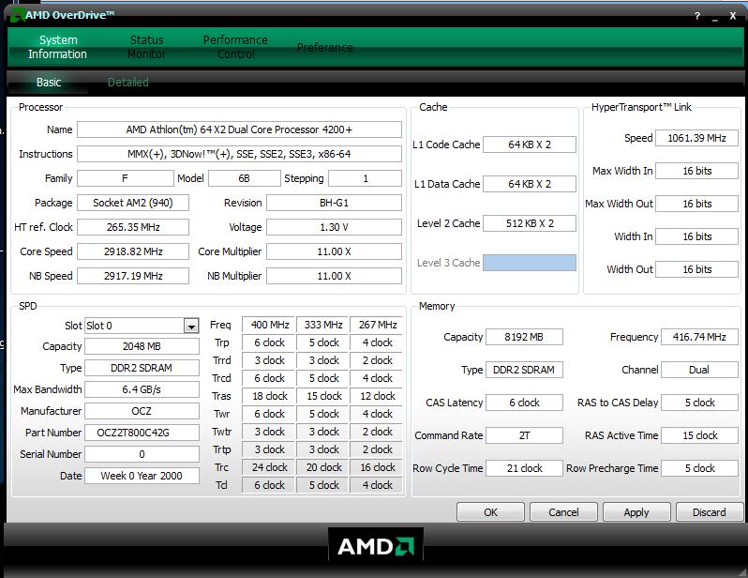
Task: Click the 400 MHz Freq column cell
Action: click(x=270, y=325)
